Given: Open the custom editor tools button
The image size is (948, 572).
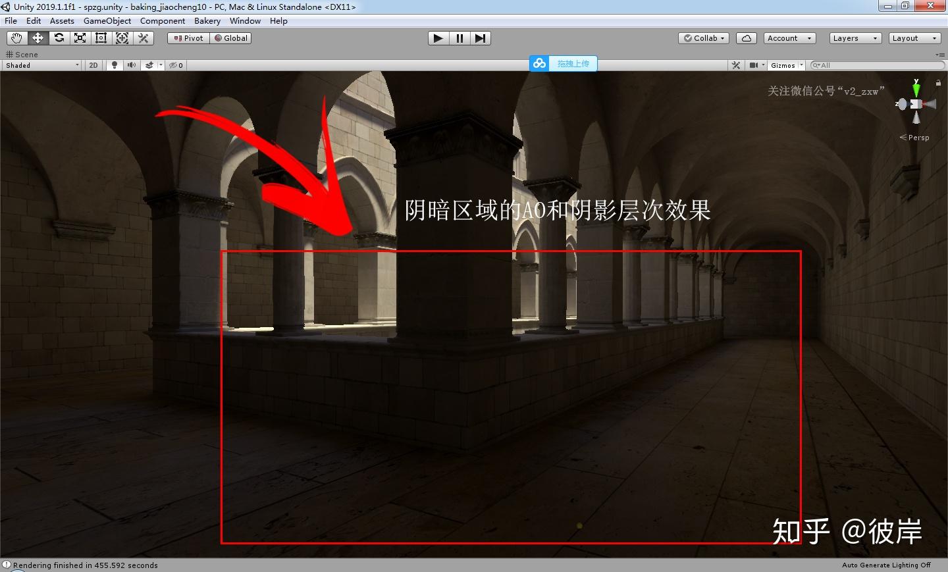Looking at the screenshot, I should (143, 38).
